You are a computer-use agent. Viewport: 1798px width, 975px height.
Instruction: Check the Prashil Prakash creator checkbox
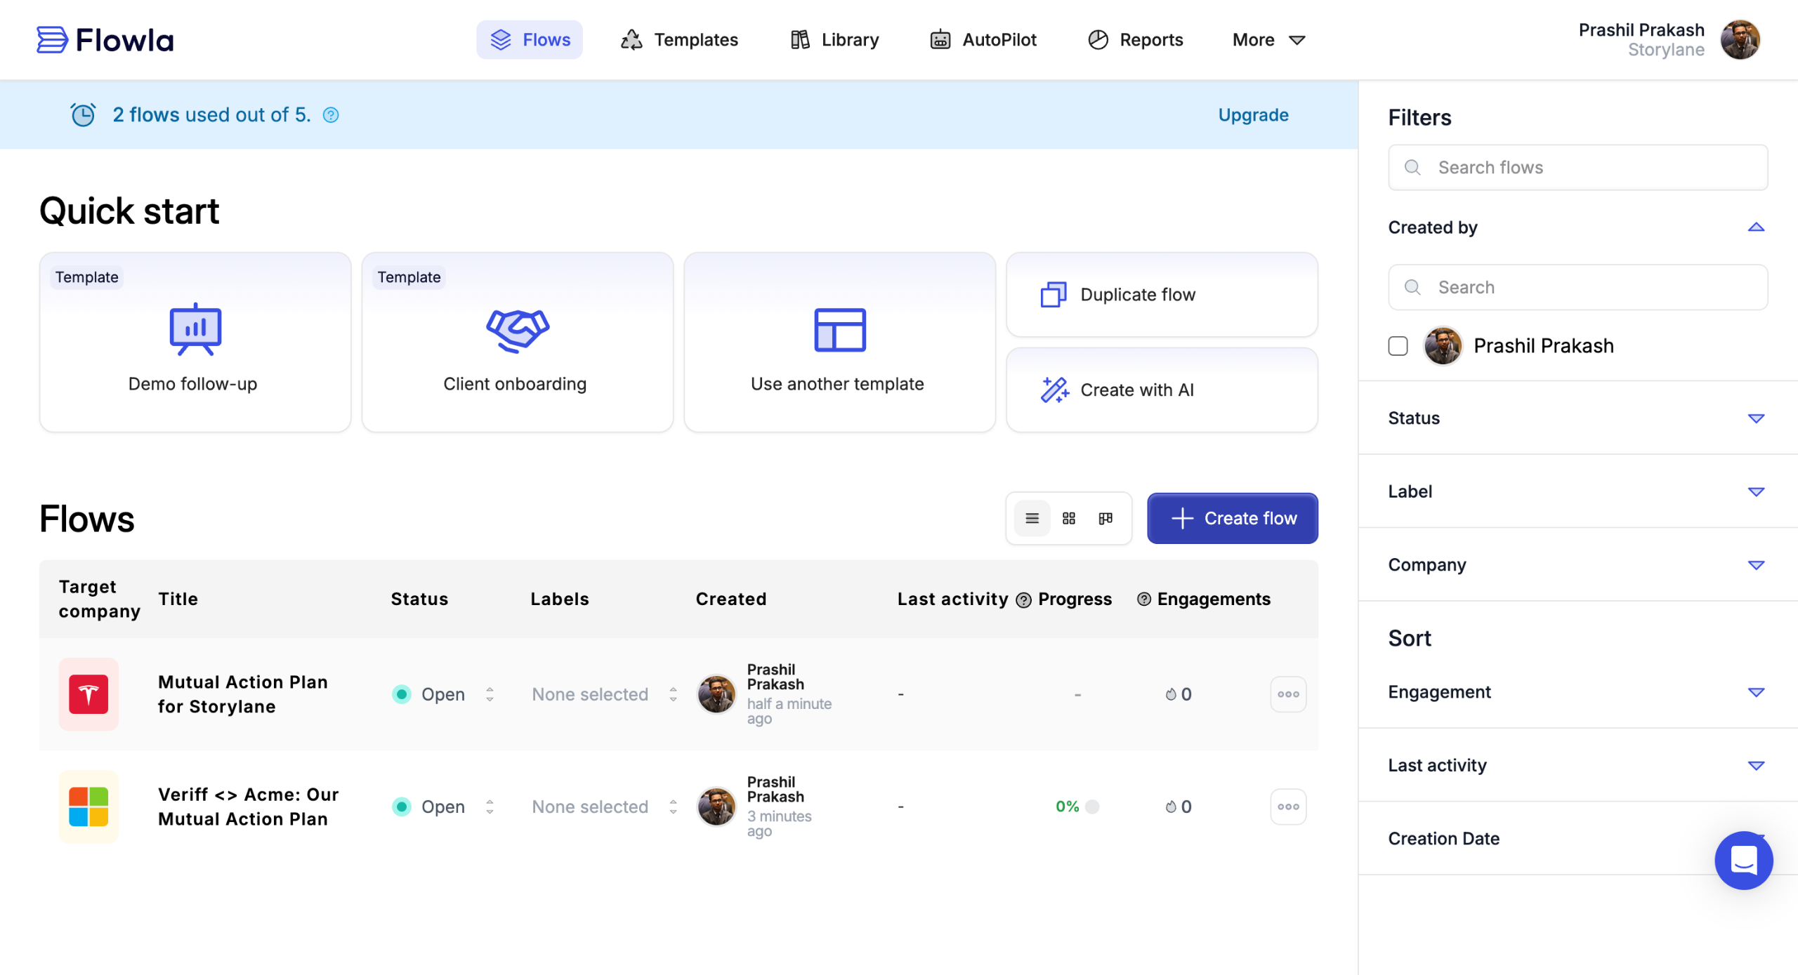click(1398, 346)
